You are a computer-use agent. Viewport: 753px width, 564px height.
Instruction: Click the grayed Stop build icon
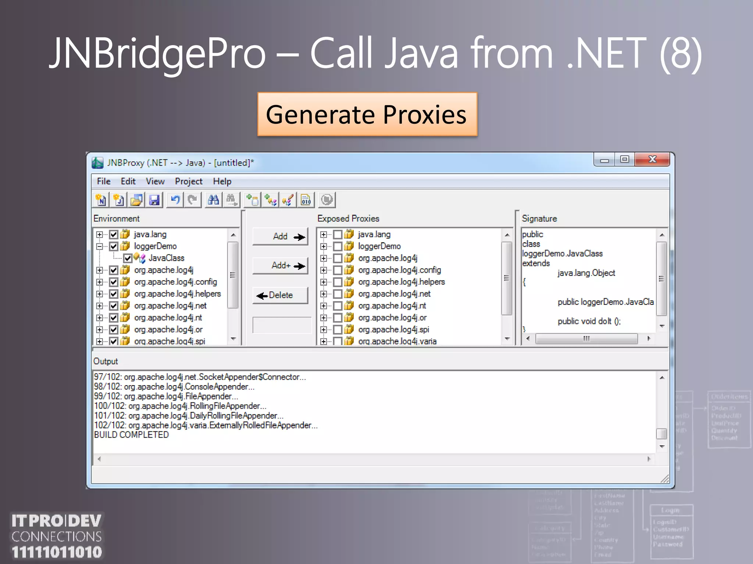pyautogui.click(x=326, y=200)
